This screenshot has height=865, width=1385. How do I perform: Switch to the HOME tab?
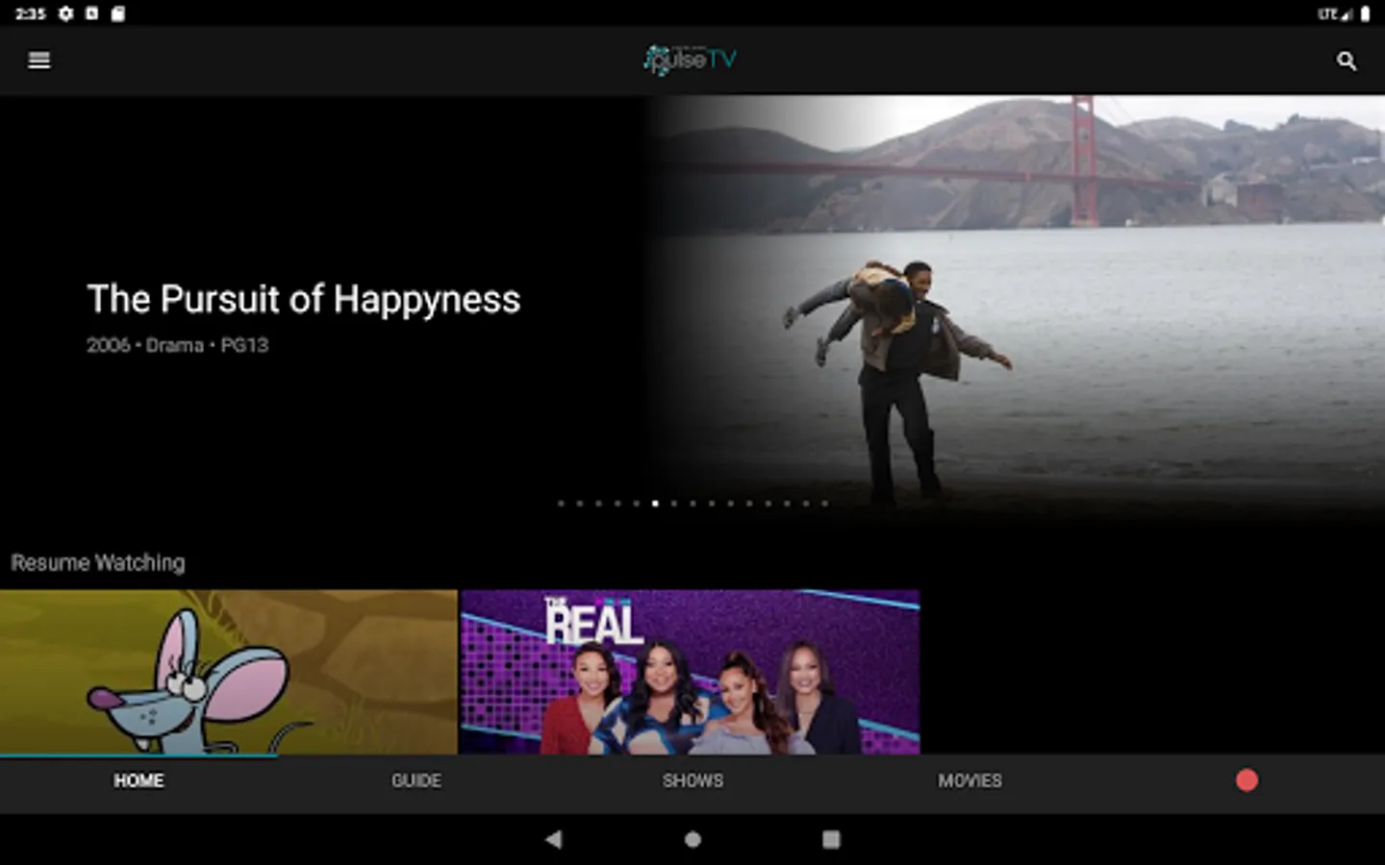click(138, 780)
